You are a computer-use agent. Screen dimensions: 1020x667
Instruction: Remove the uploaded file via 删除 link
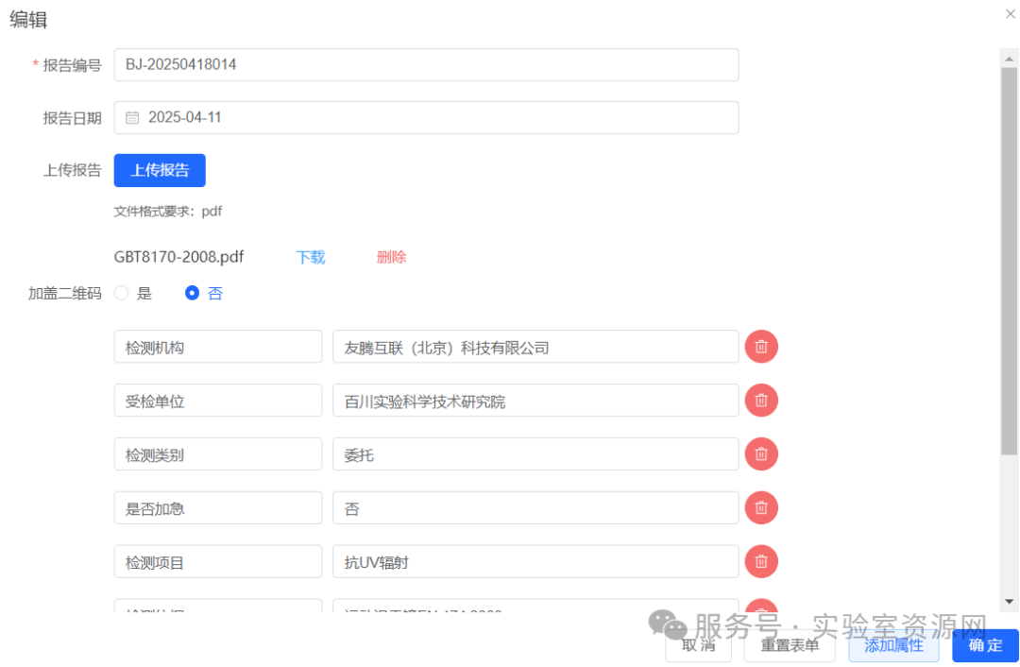[391, 257]
